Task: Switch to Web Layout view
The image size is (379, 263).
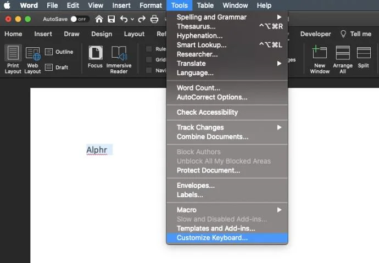Action: [x=32, y=60]
